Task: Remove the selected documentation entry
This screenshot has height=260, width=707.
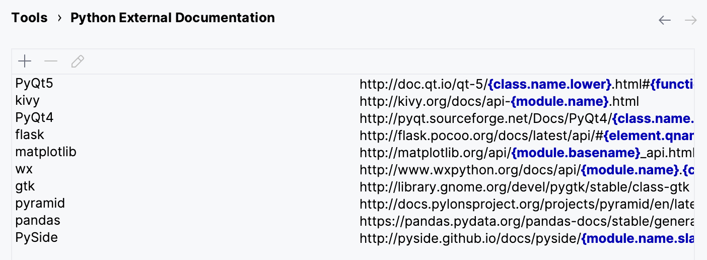Action: pos(51,61)
